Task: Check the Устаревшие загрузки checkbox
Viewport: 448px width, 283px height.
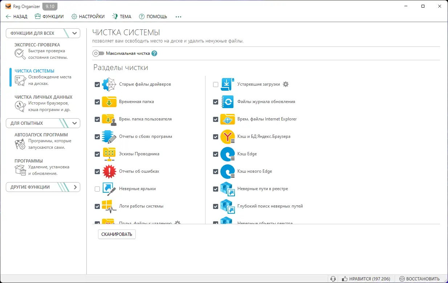Action: (x=216, y=84)
